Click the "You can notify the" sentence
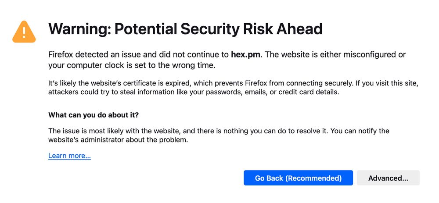The width and height of the screenshot is (439, 203). (360, 131)
